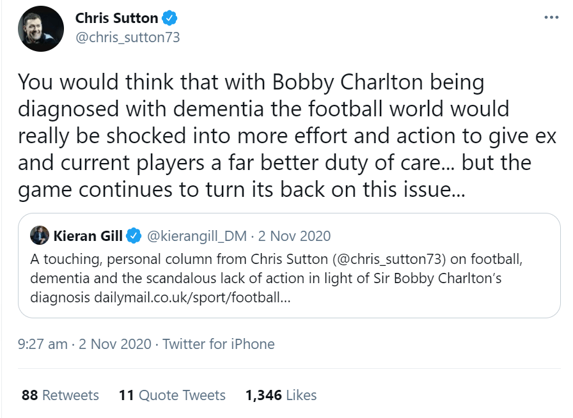The width and height of the screenshot is (573, 418).
Task: Show the 1,346 Likes list
Action: coord(281,395)
